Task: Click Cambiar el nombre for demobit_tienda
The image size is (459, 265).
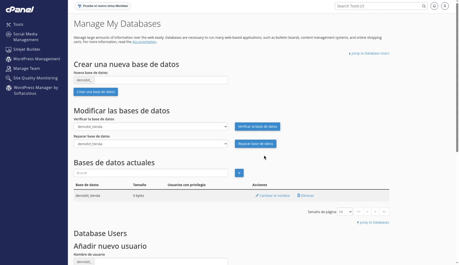Action: click(273, 196)
